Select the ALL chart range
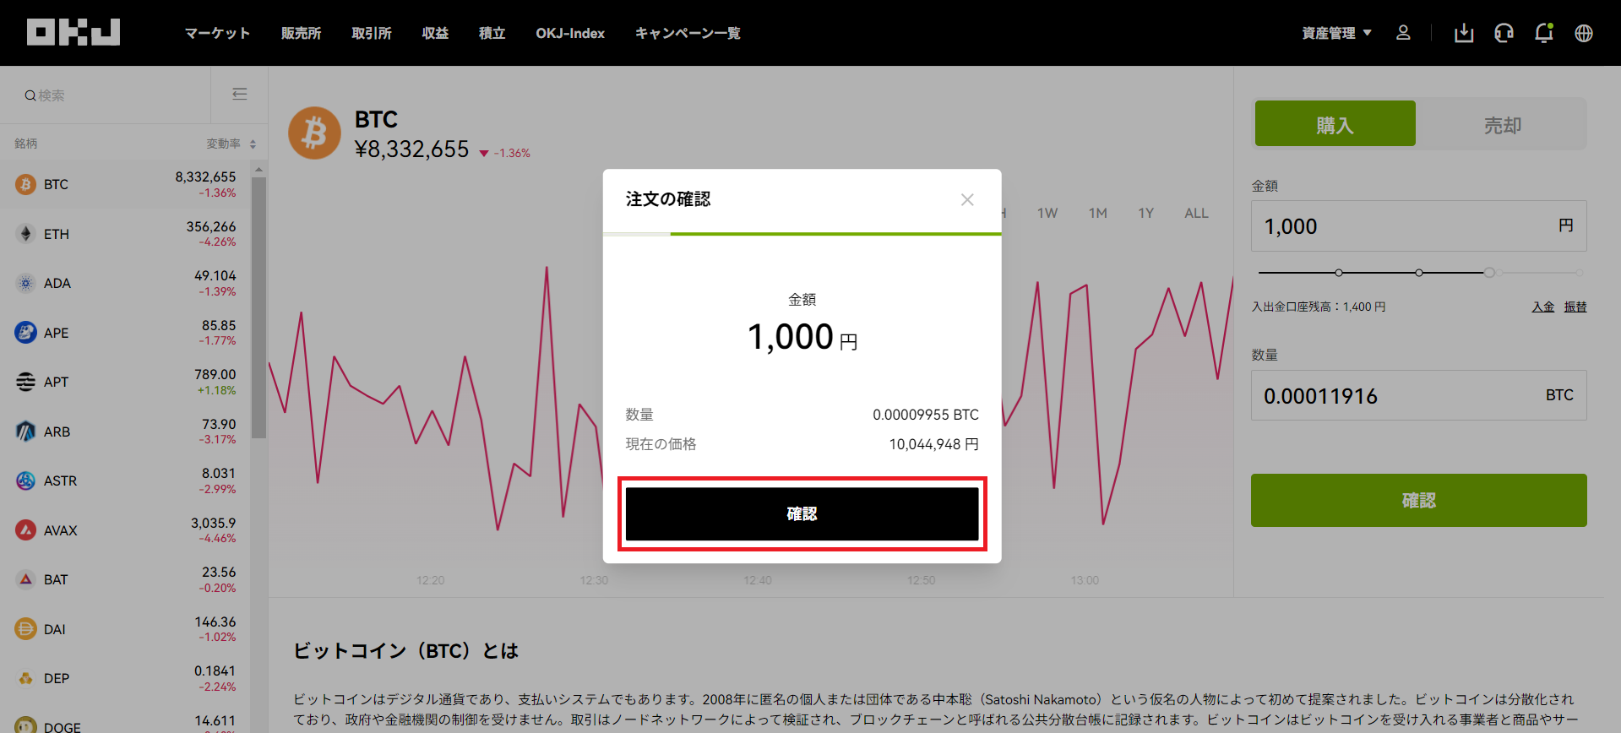This screenshot has height=733, width=1621. click(x=1196, y=213)
